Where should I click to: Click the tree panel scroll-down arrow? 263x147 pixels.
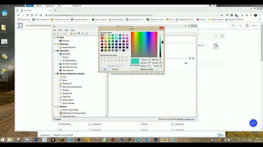click(106, 116)
